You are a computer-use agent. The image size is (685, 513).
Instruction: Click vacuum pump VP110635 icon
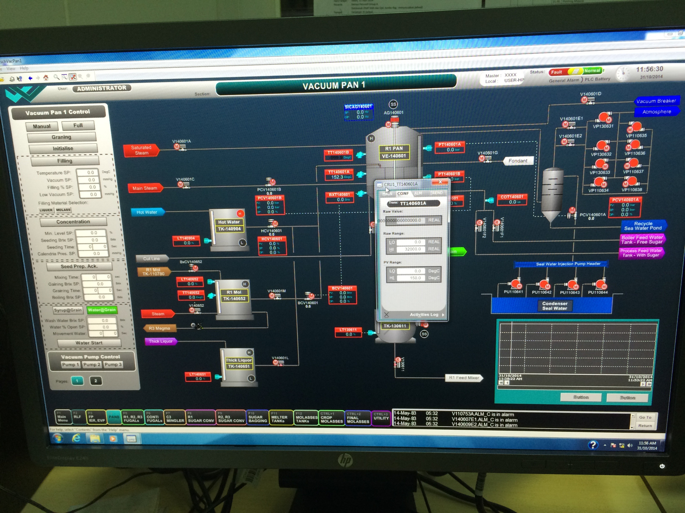tap(635, 127)
